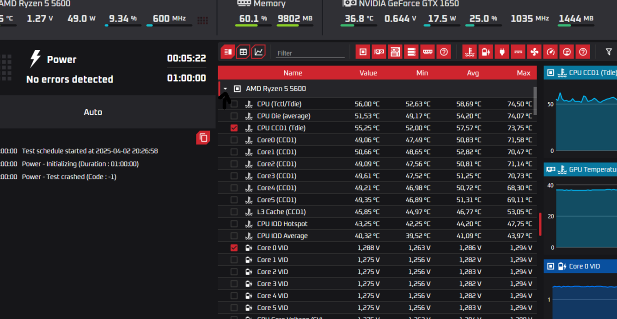Sort table by Avg column

tap(473, 73)
